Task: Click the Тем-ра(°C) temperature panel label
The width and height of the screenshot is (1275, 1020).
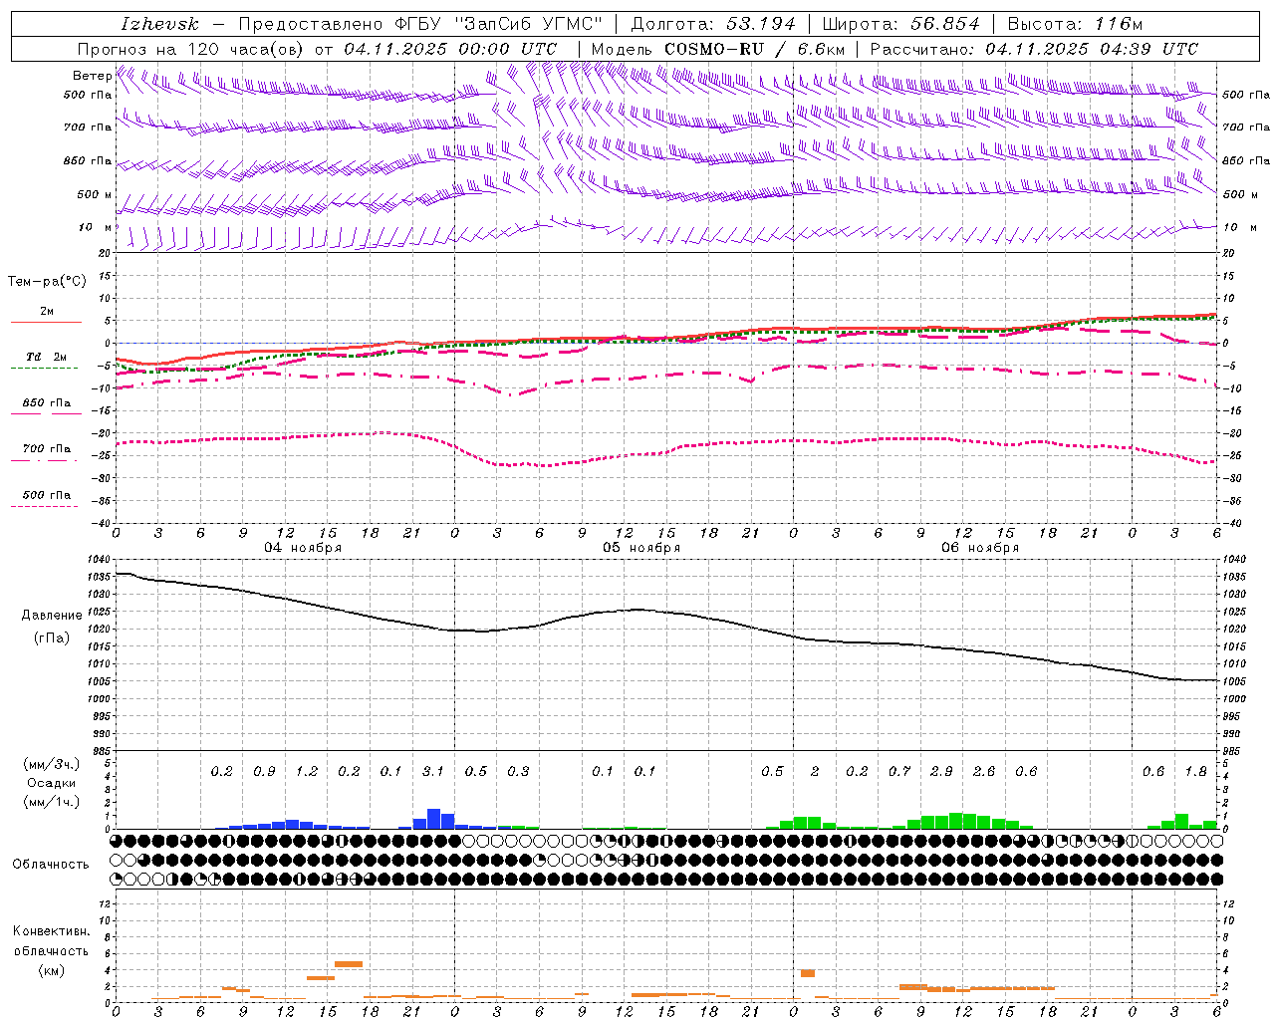Action: [47, 282]
